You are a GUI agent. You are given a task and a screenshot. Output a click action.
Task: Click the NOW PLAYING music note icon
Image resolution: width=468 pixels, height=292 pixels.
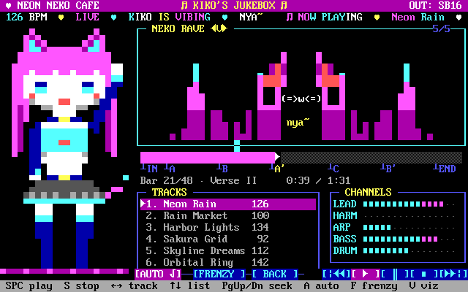pyautogui.click(x=290, y=17)
